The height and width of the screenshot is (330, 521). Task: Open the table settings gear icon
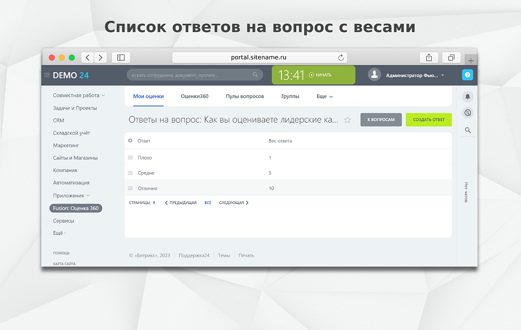tap(130, 141)
